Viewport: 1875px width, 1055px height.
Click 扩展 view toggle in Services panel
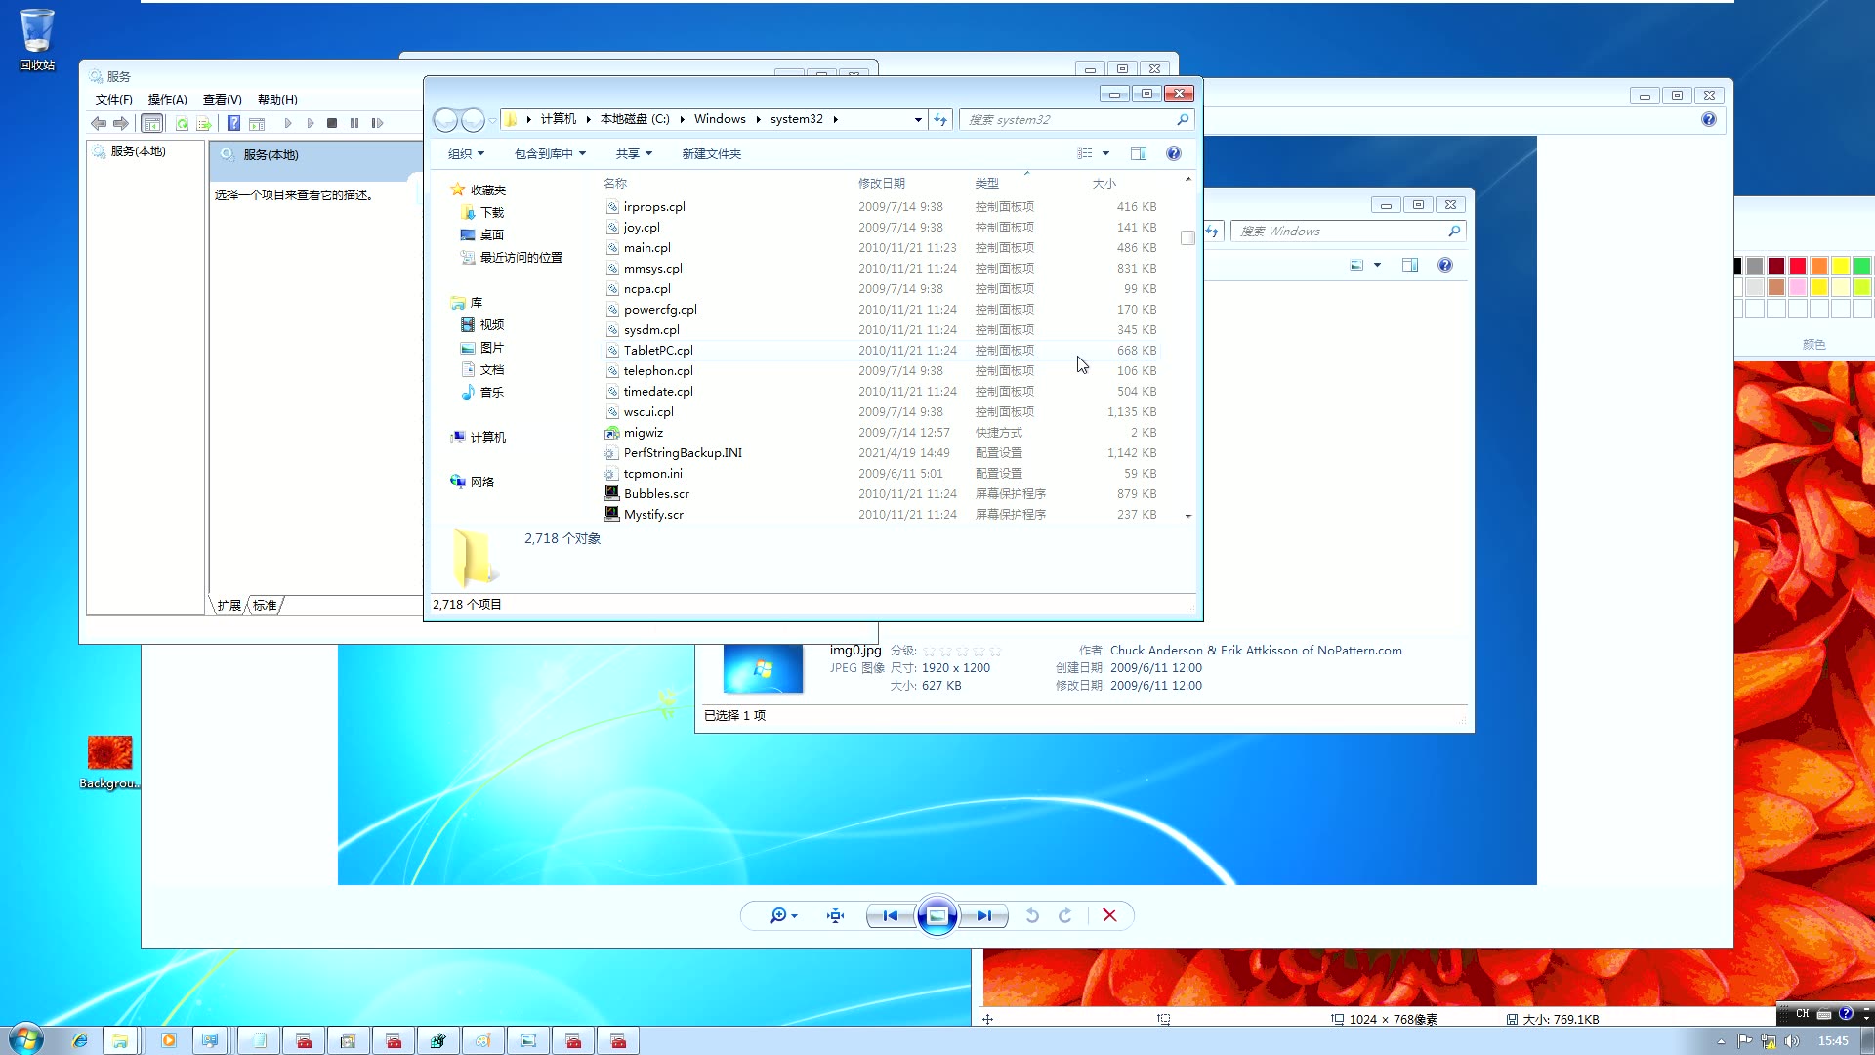click(230, 604)
